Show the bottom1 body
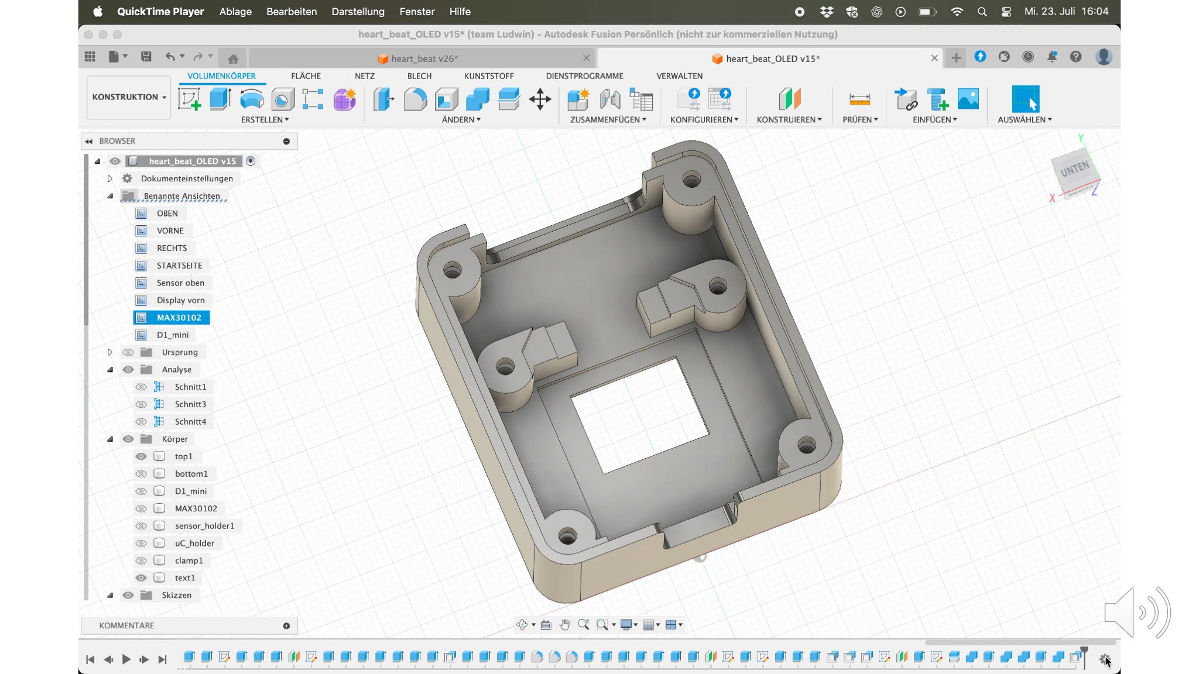Viewport: 1199px width, 674px height. [x=141, y=474]
